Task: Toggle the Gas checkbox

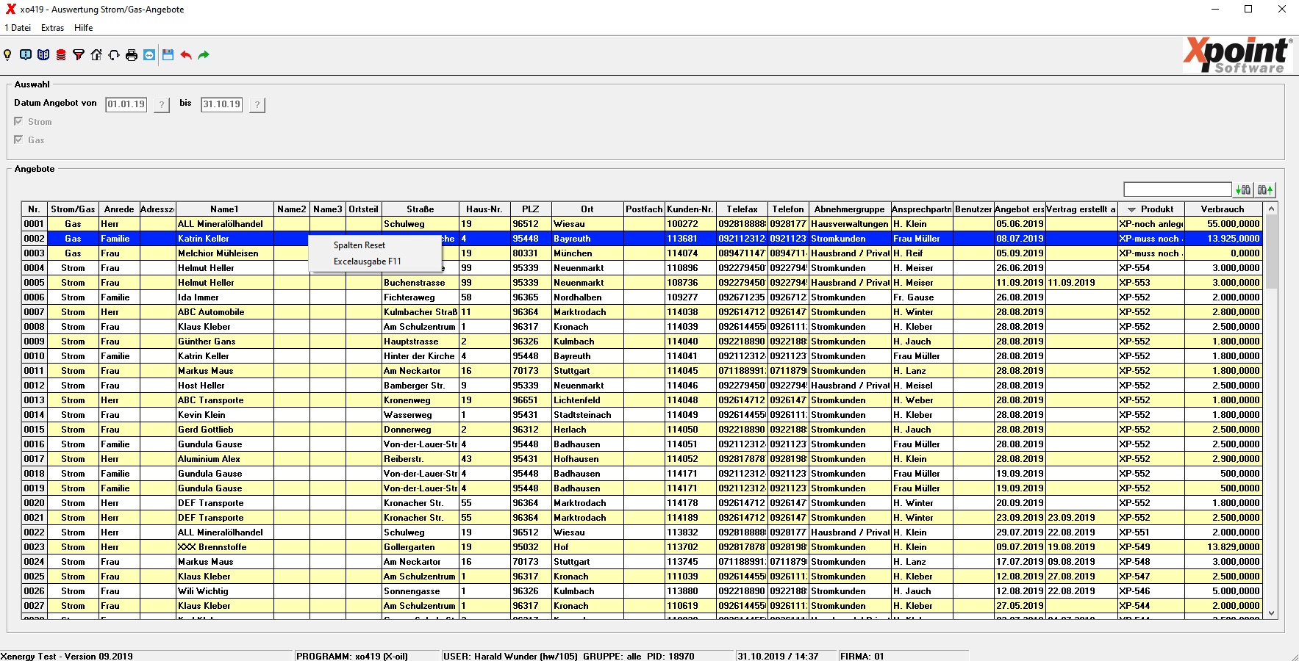Action: [x=18, y=140]
